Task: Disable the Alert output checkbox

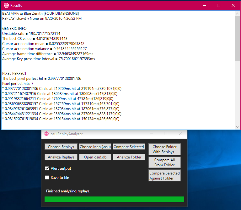Action: point(47,168)
